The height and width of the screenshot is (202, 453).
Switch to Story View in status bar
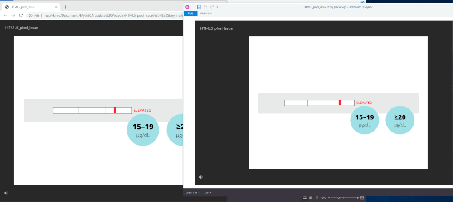[305, 198]
